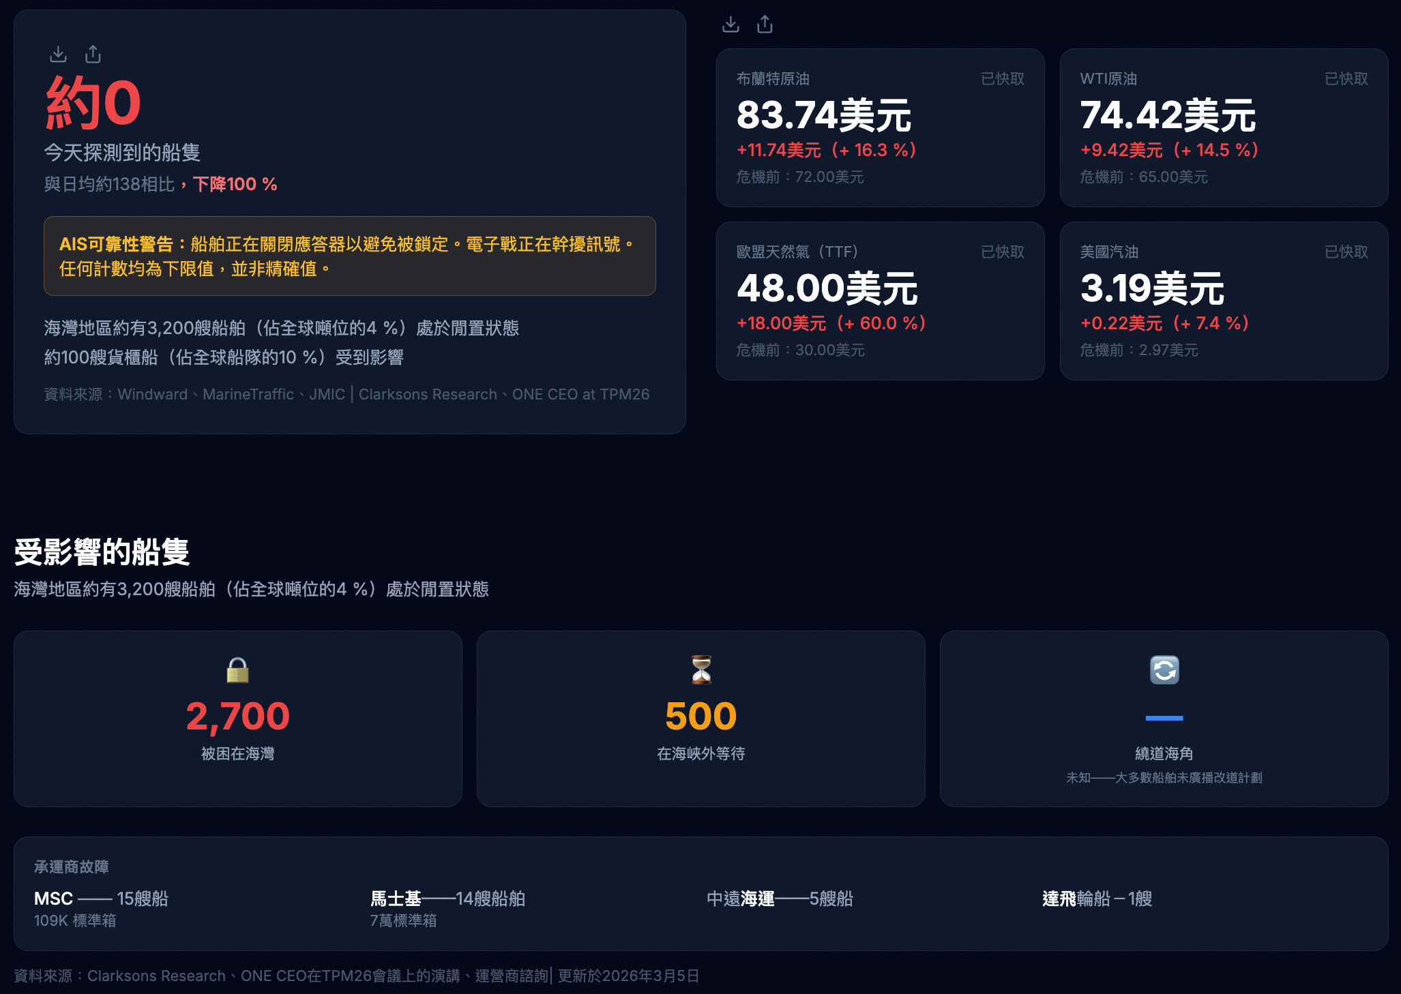Viewport: 1401px width, 994px height.
Task: Select the 歐盟天然氣 (TTF) price card
Action: pyautogui.click(x=880, y=301)
